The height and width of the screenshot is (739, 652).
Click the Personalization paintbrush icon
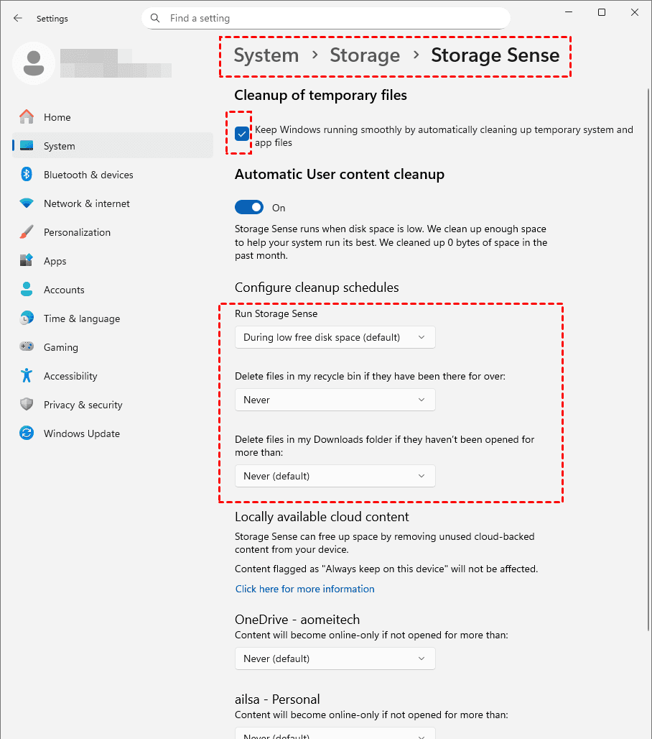tap(27, 232)
